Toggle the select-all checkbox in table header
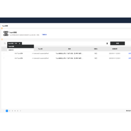 click(4, 49)
